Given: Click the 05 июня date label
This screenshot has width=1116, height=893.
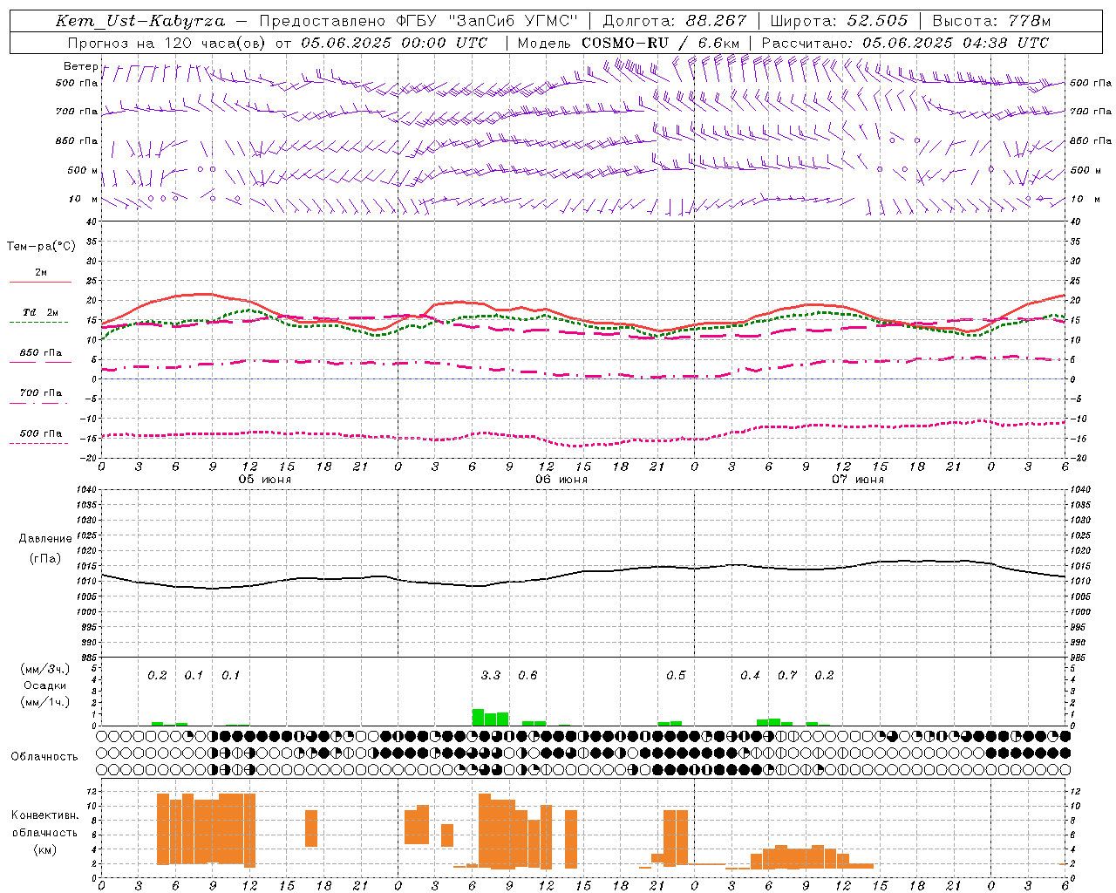Looking at the screenshot, I should click(265, 479).
